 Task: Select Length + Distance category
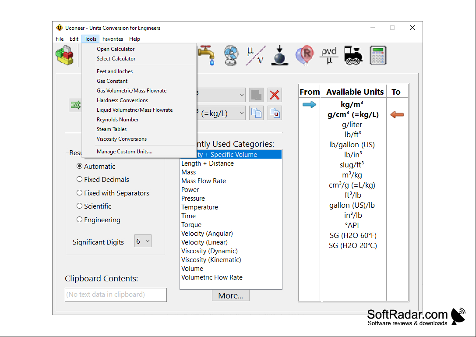(231, 163)
